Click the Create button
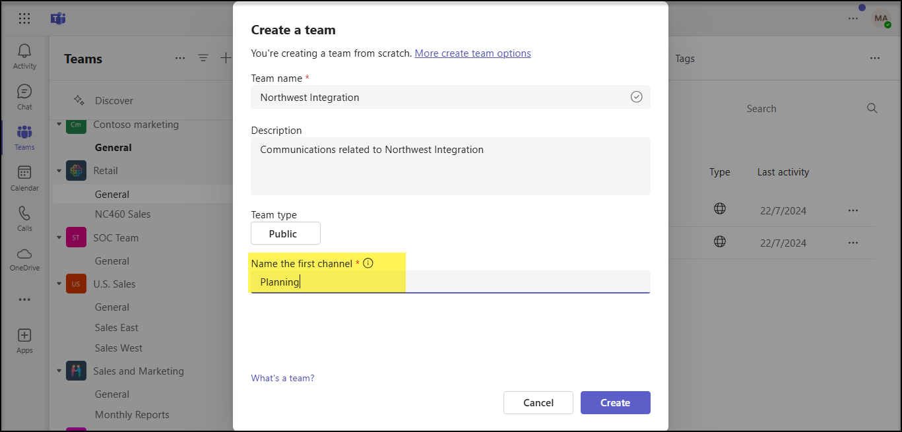 pos(615,403)
